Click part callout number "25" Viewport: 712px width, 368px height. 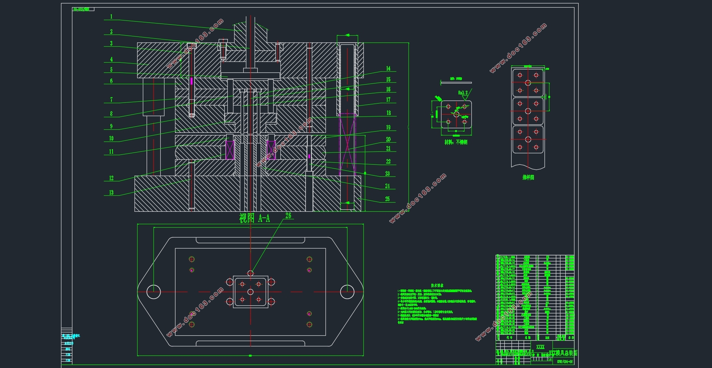pyautogui.click(x=388, y=199)
